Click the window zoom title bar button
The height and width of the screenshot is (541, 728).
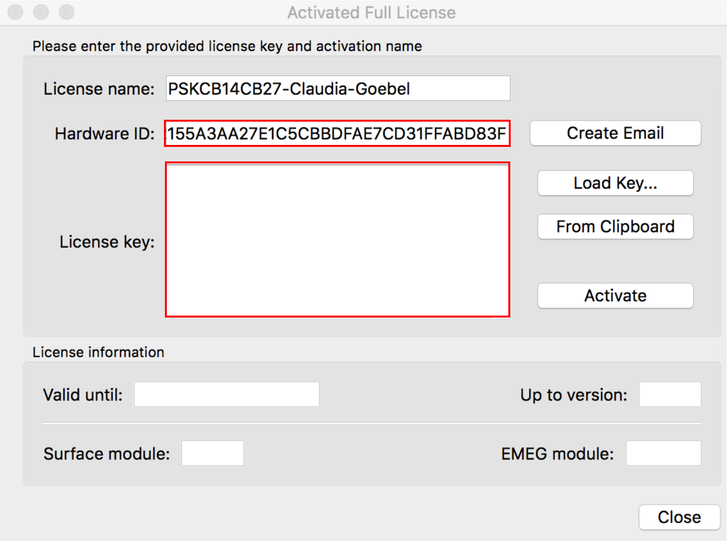(x=66, y=12)
